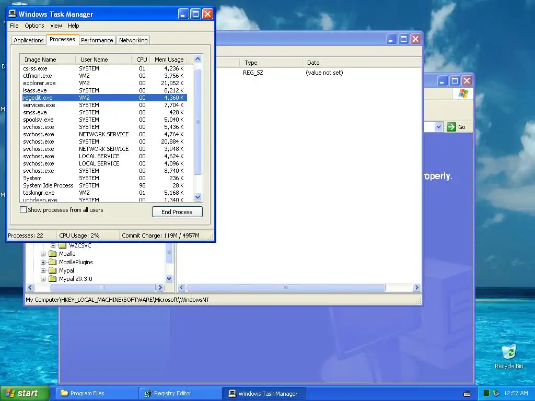Click the Start button
This screenshot has width=535, height=401.
click(25, 393)
